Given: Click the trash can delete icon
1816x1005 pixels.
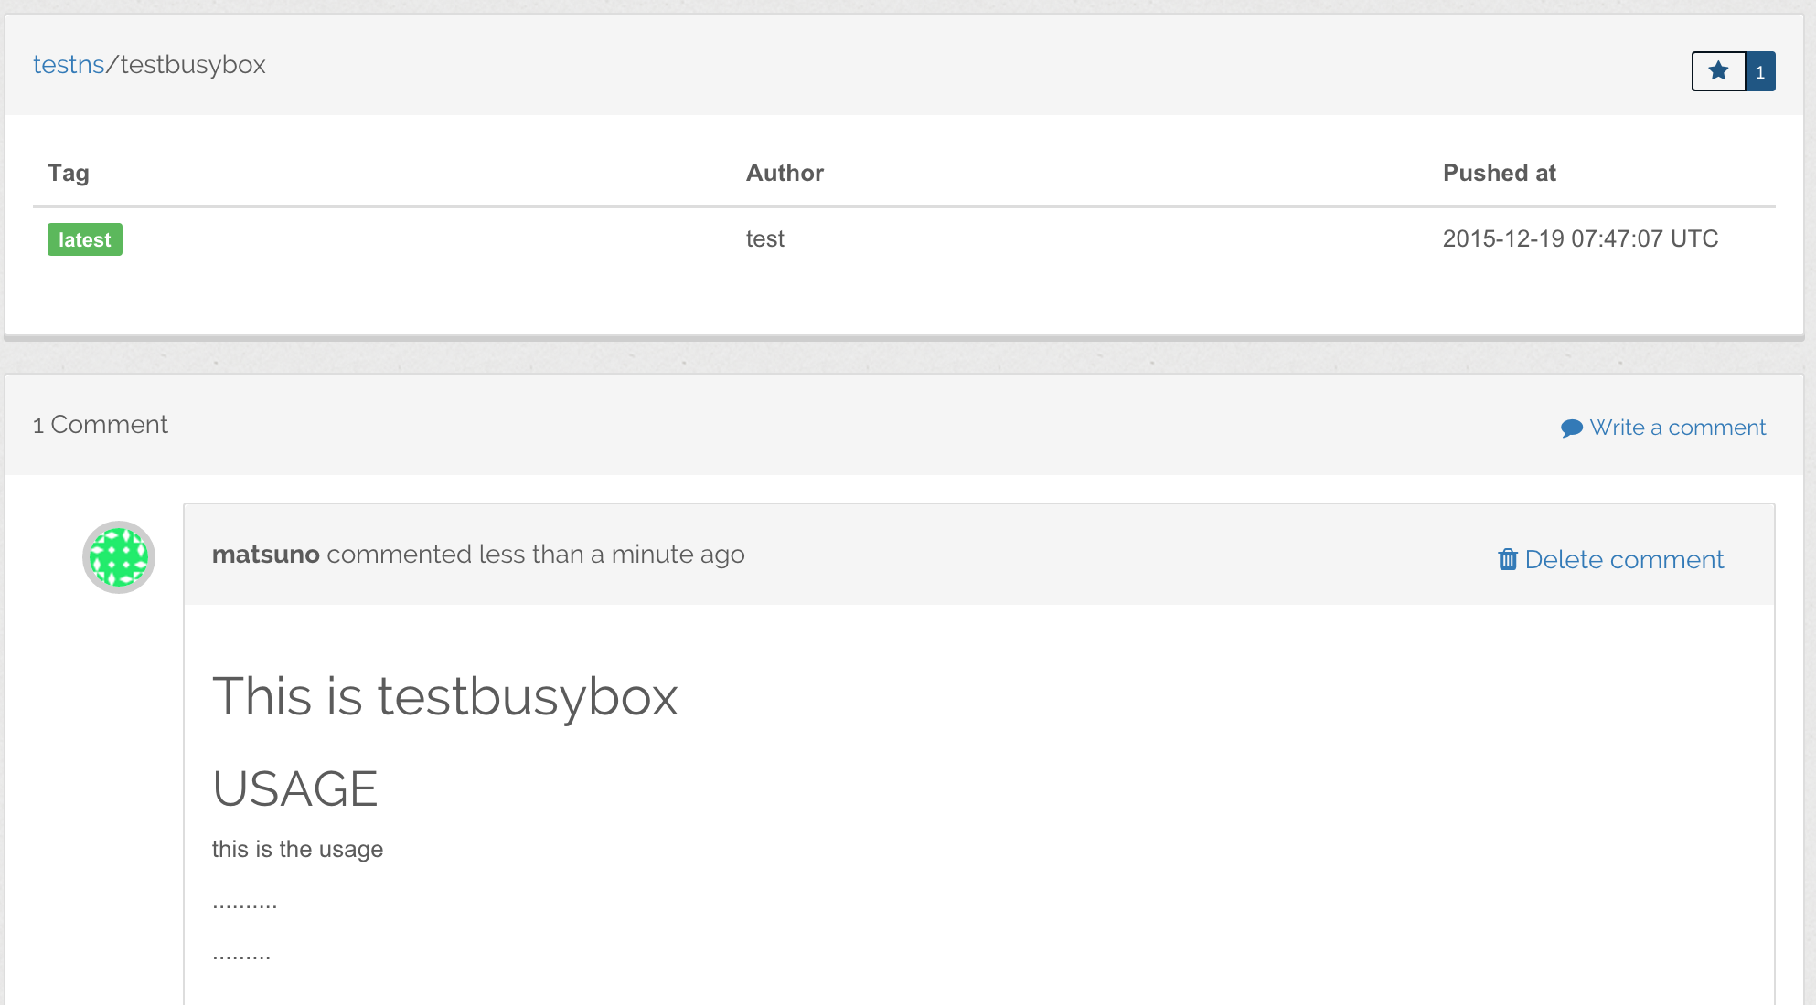Looking at the screenshot, I should click(1507, 559).
